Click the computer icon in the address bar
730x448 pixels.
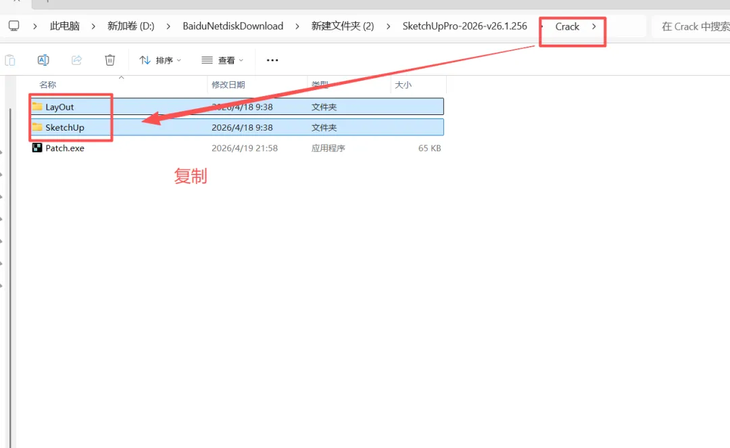point(14,26)
